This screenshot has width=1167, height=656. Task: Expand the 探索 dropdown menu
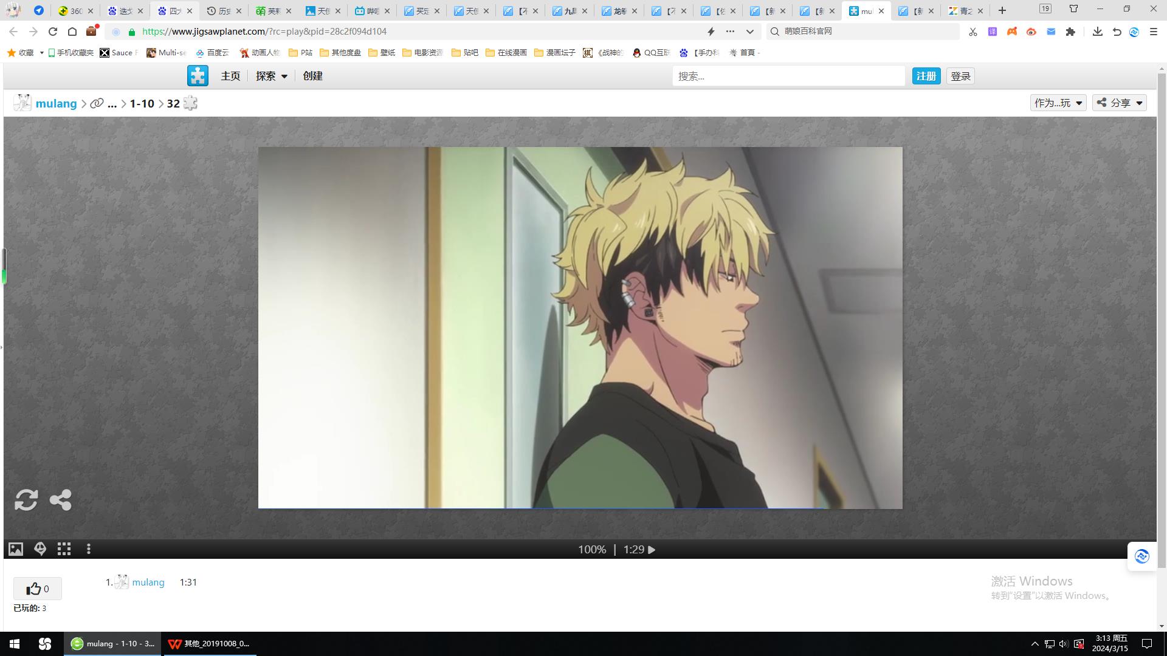[271, 76]
